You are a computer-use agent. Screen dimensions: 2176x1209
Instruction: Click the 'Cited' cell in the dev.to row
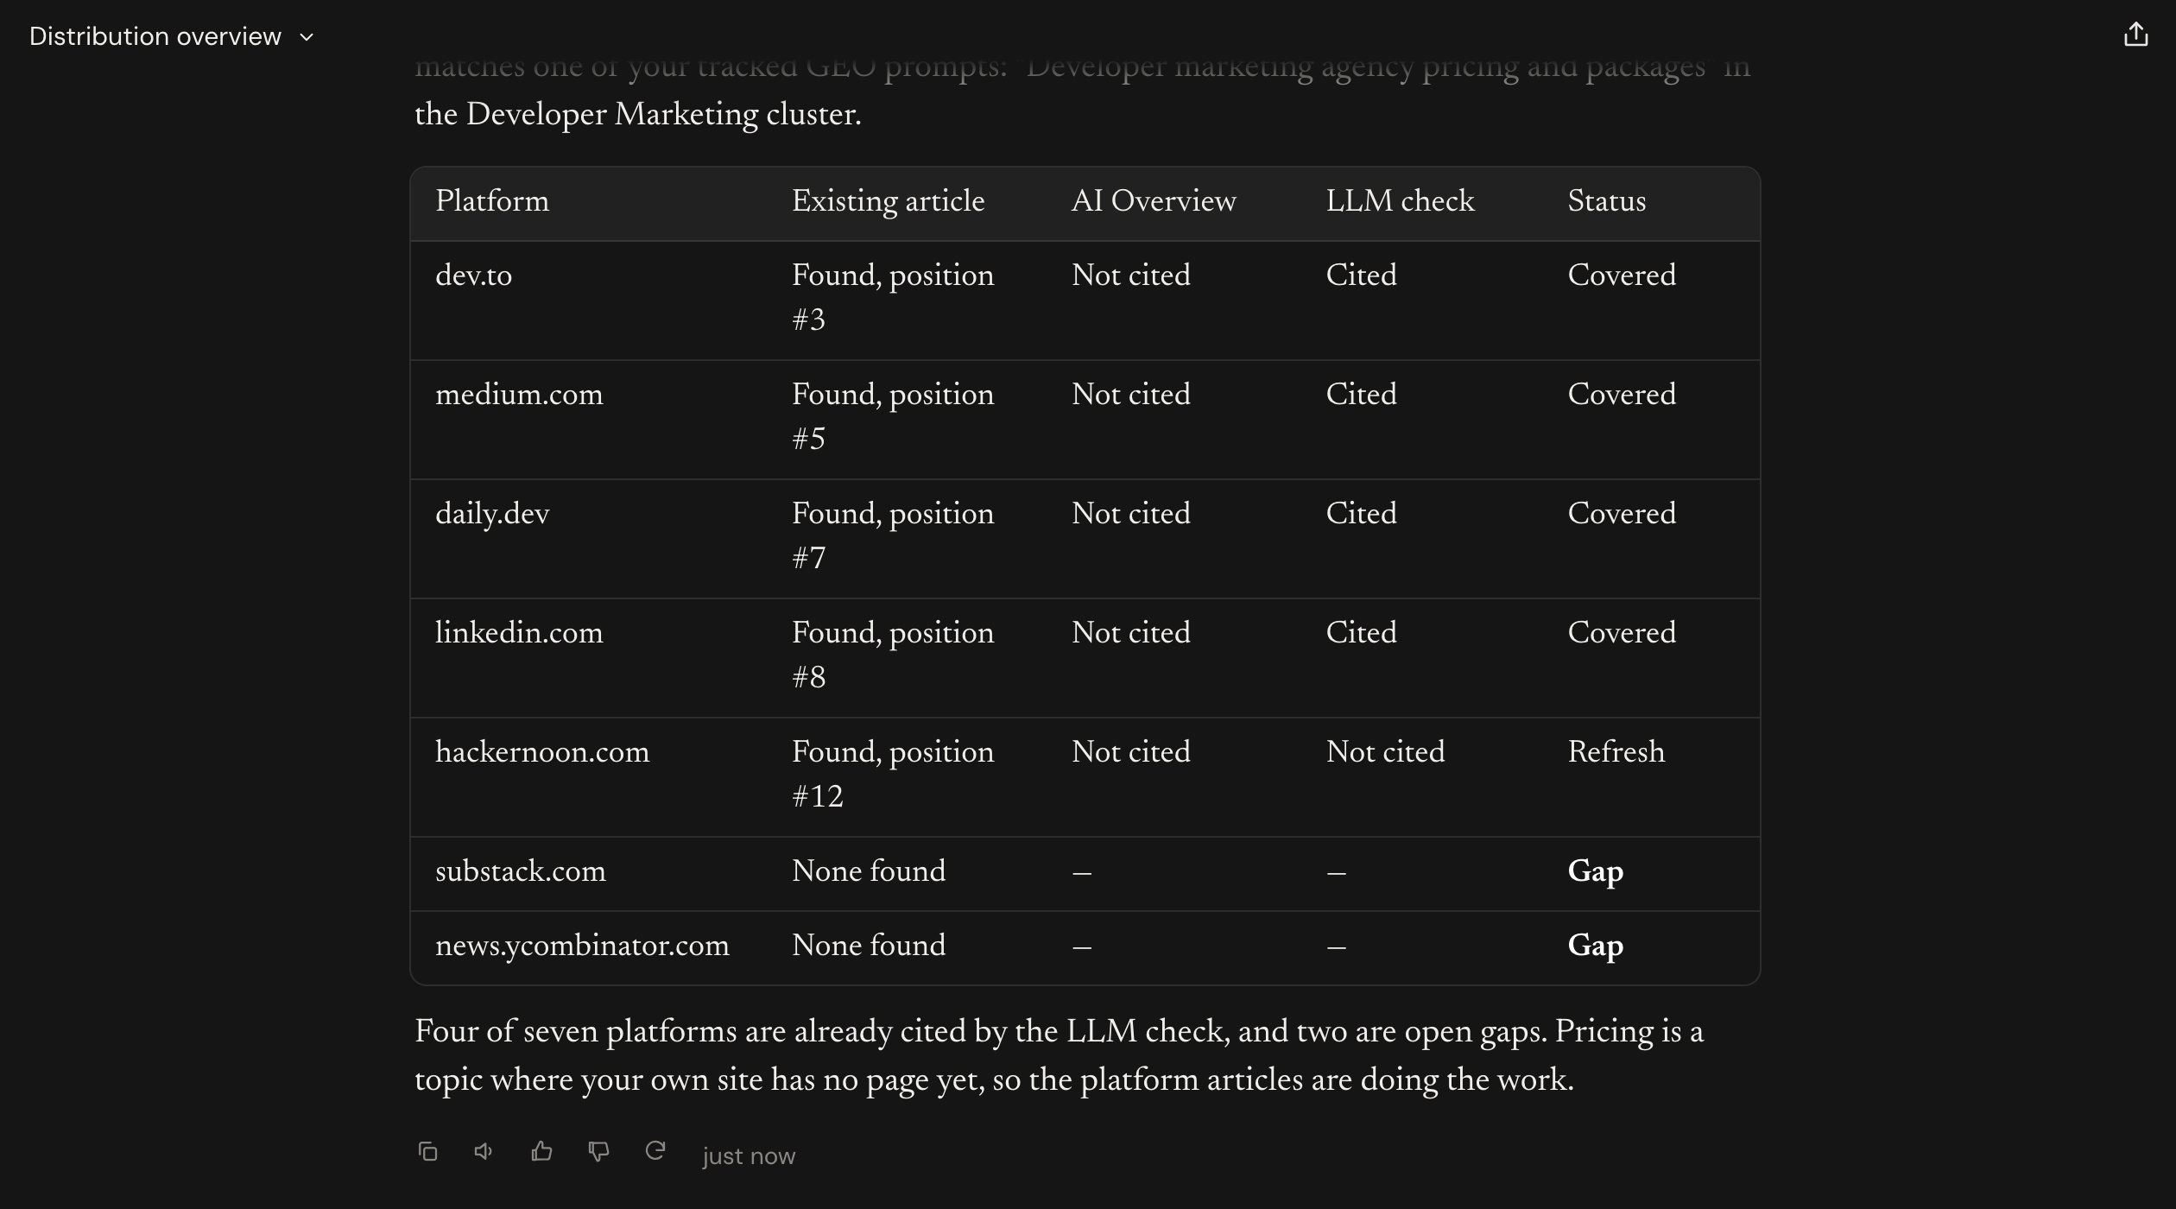tap(1361, 275)
